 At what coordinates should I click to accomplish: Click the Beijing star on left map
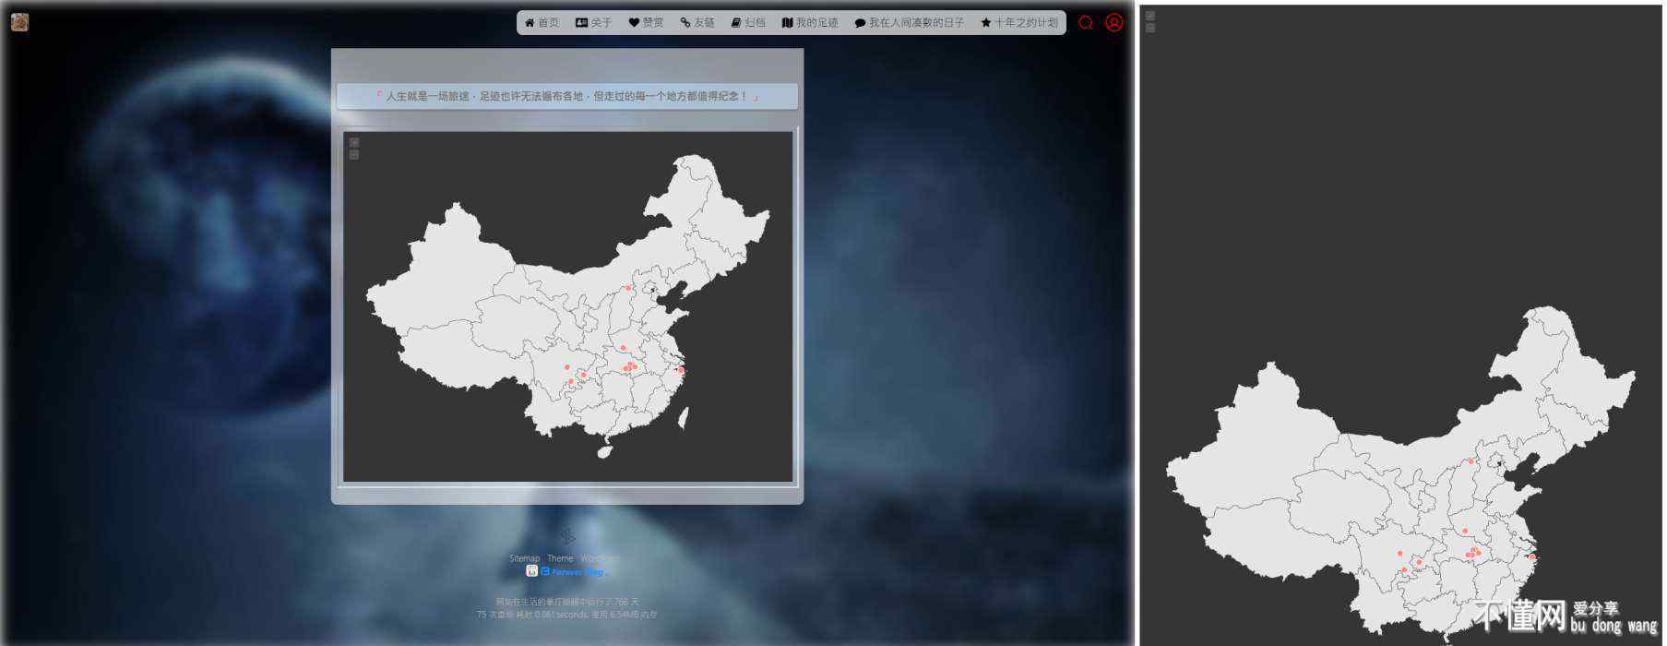[x=653, y=290]
